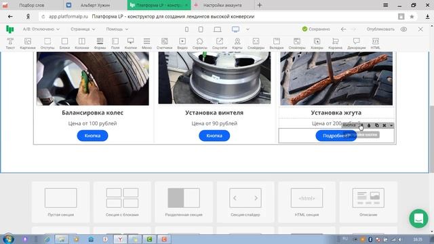Delete widget with X icon

(x=384, y=125)
